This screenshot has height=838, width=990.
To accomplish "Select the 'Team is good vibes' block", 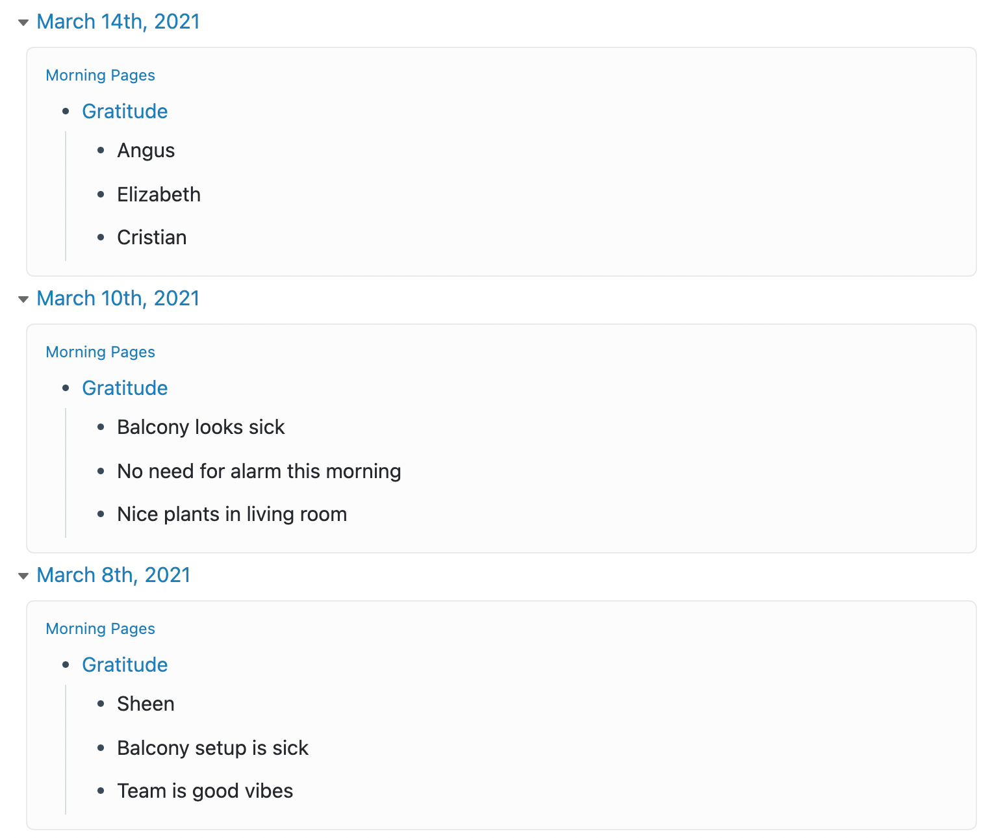I will pos(205,791).
